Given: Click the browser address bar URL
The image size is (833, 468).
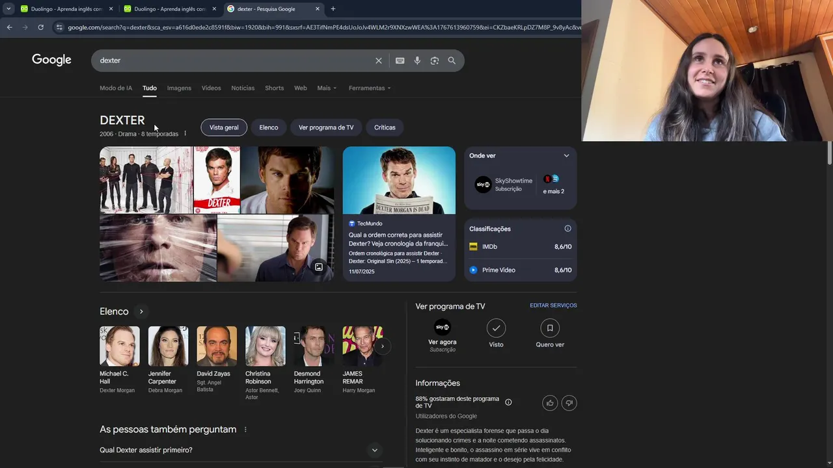Looking at the screenshot, I should click(323, 27).
